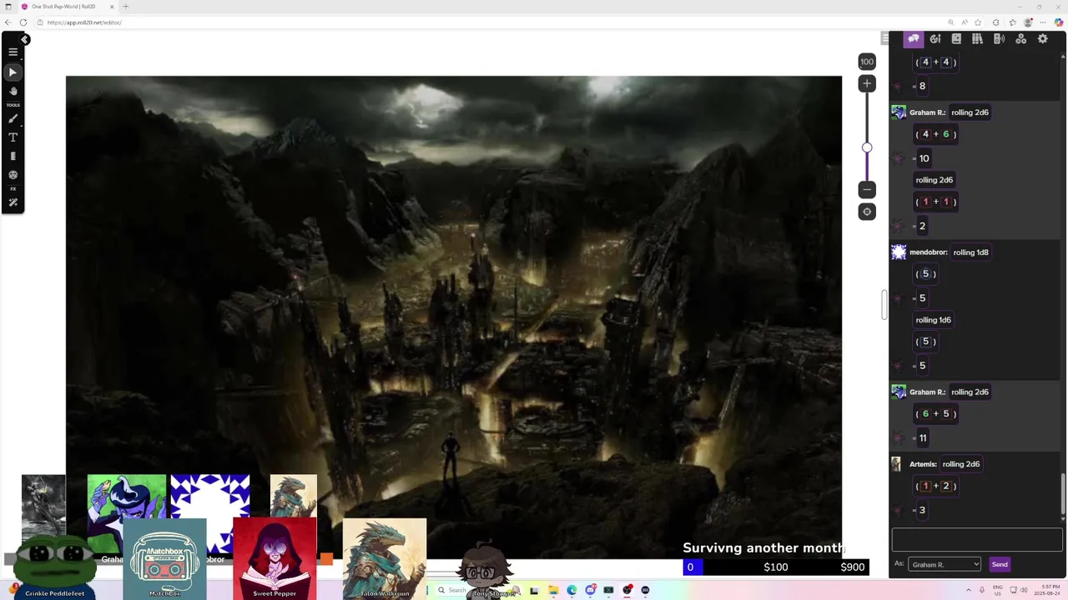Click the Sweet Pepper player avatar
Screen dimensions: 1068x600
[275, 558]
